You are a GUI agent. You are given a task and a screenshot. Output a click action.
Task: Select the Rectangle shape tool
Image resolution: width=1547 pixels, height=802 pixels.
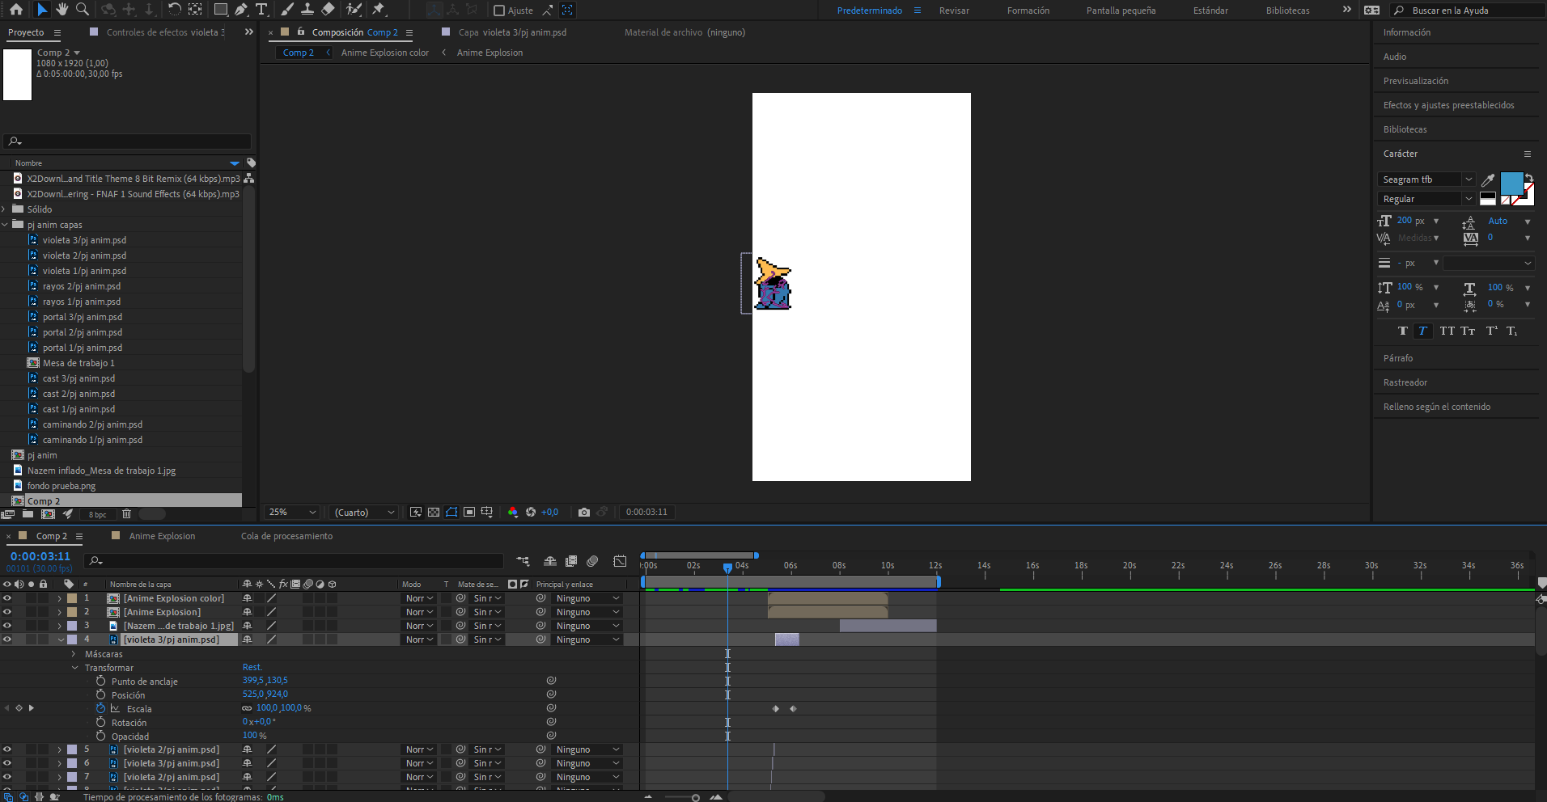(x=220, y=10)
